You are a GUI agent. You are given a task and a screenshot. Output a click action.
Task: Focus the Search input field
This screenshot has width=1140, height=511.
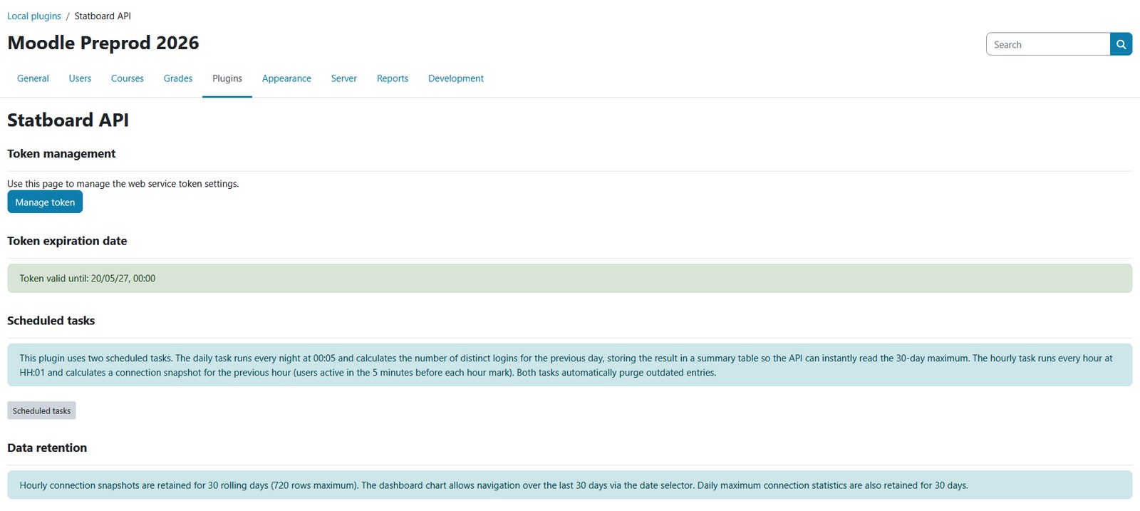1048,44
